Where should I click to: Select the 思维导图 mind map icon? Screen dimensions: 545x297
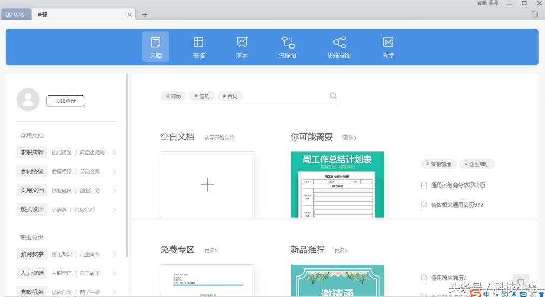(339, 46)
